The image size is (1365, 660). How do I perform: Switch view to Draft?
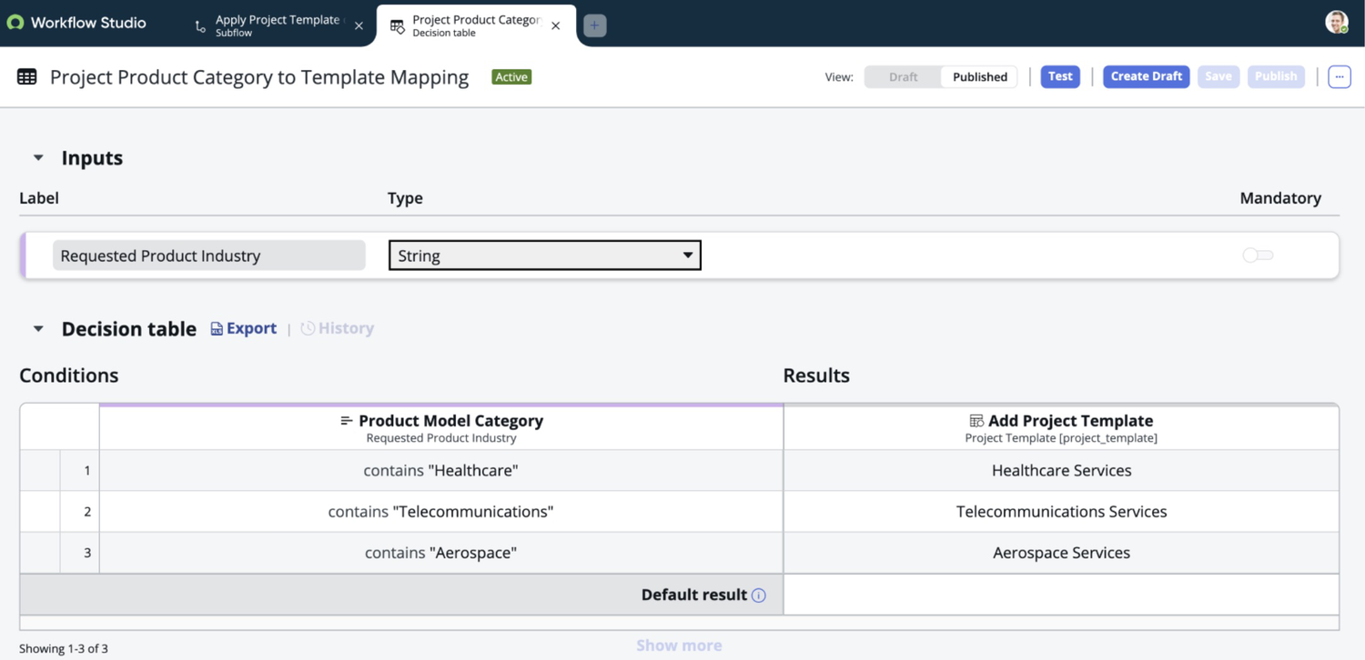tap(903, 76)
